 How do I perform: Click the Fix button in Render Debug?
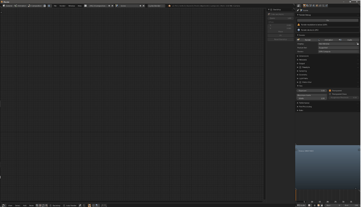coord(328,20)
